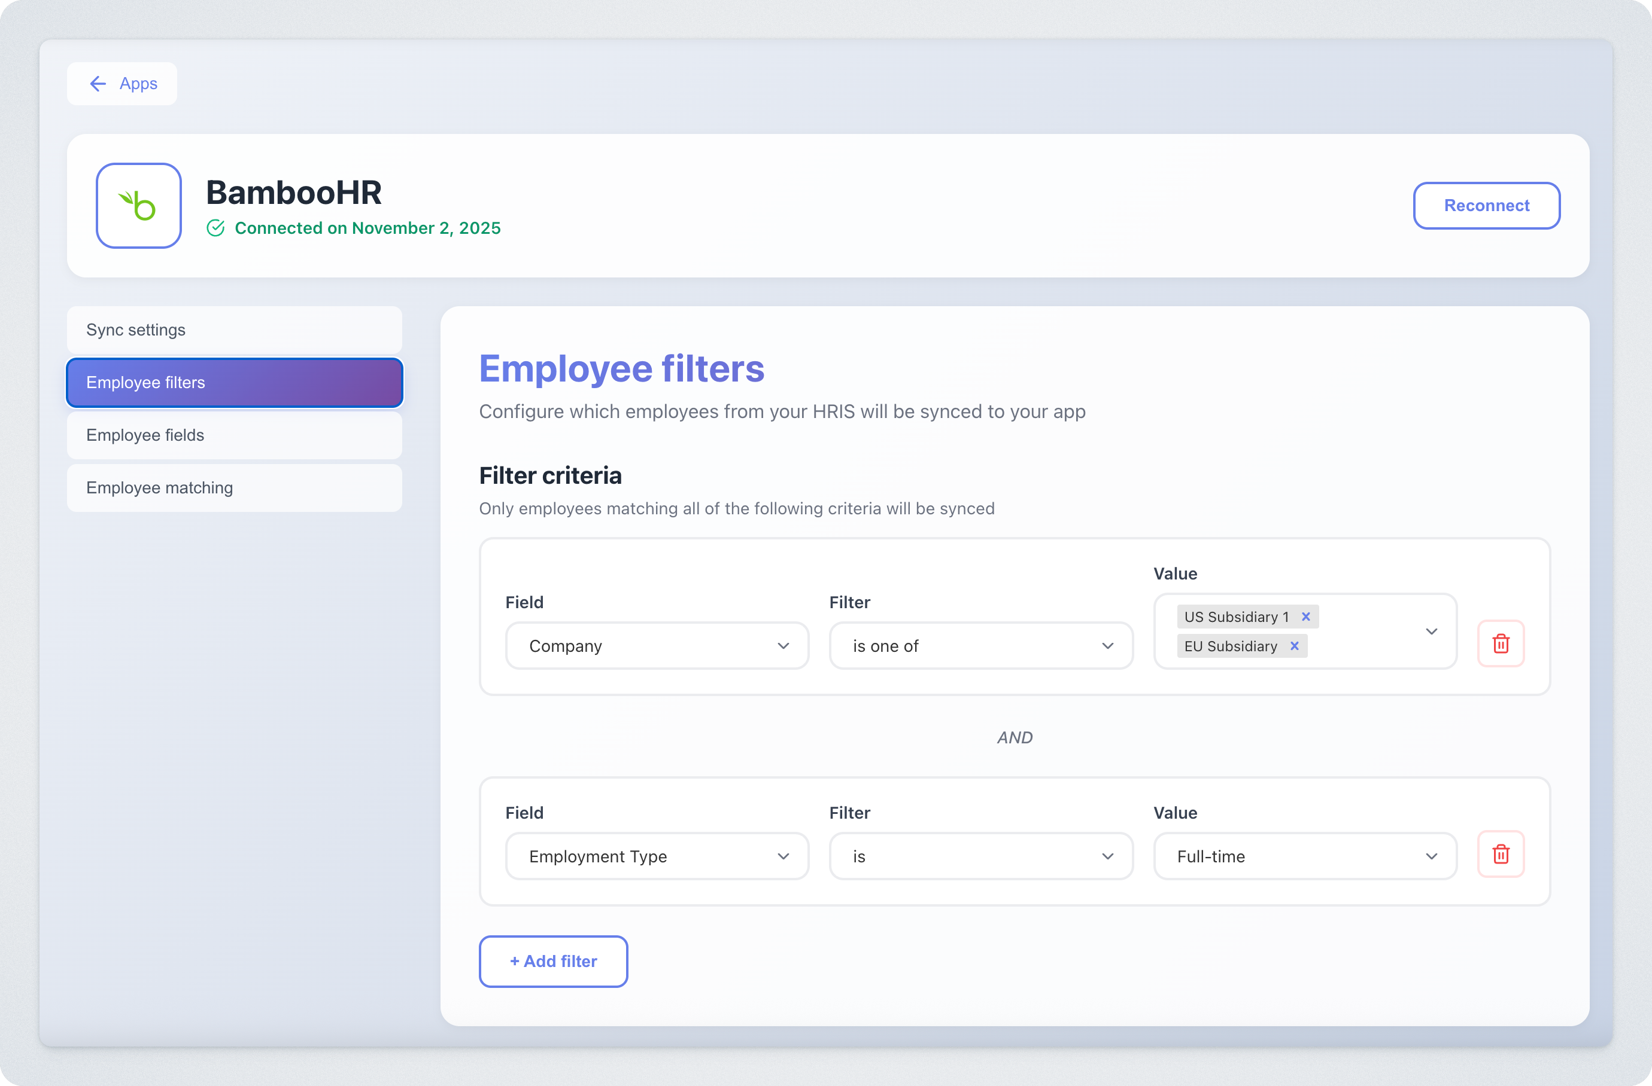The image size is (1652, 1086).
Task: Open the Employee matching tab
Action: [234, 488]
